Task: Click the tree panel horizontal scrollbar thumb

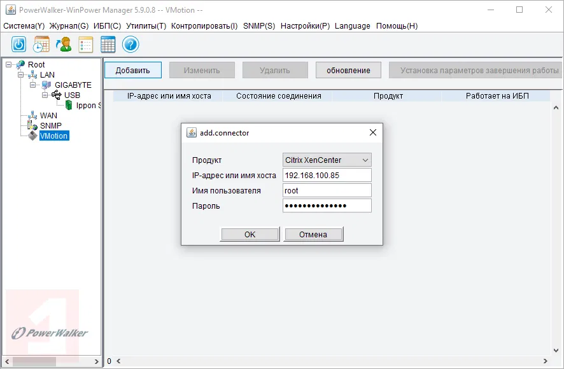Action: (x=34, y=361)
